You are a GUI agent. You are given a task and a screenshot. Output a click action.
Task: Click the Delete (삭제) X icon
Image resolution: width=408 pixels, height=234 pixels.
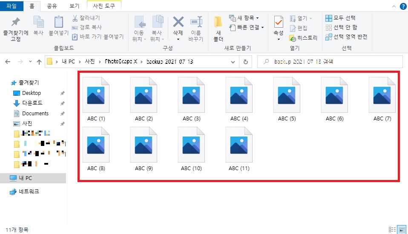click(x=178, y=22)
